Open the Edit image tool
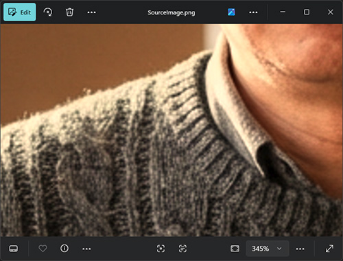 coord(20,12)
